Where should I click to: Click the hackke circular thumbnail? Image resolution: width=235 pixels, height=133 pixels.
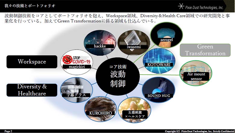pyautogui.click(x=100, y=43)
